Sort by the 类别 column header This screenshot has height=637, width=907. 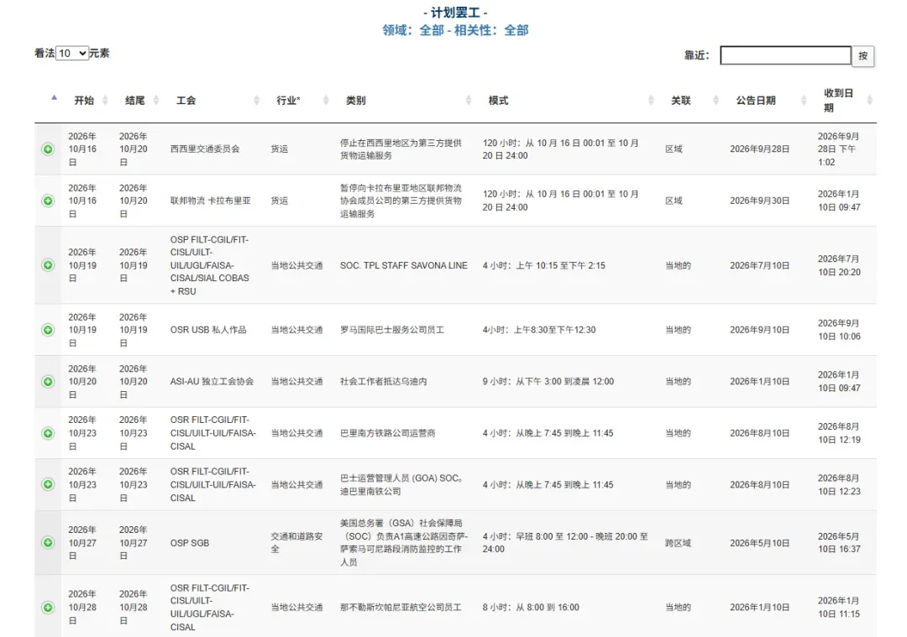[x=356, y=101]
